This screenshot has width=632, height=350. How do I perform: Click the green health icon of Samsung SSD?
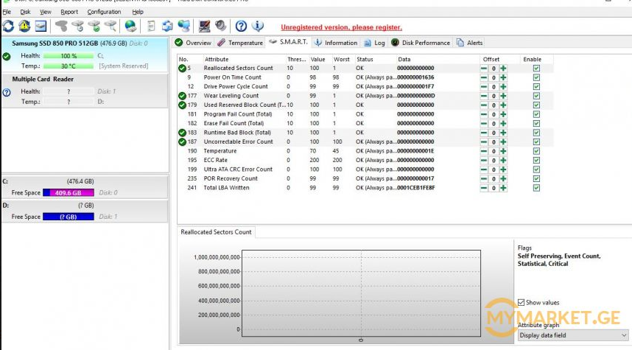tap(7, 57)
